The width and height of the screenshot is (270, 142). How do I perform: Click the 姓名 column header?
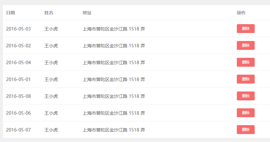[49, 13]
